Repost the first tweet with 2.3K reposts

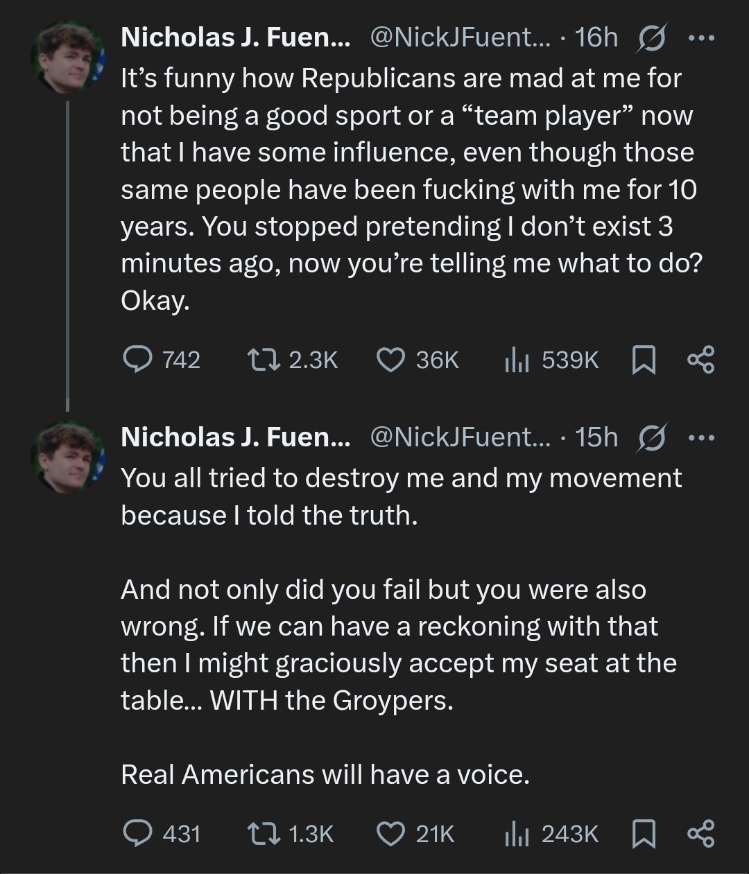click(264, 360)
